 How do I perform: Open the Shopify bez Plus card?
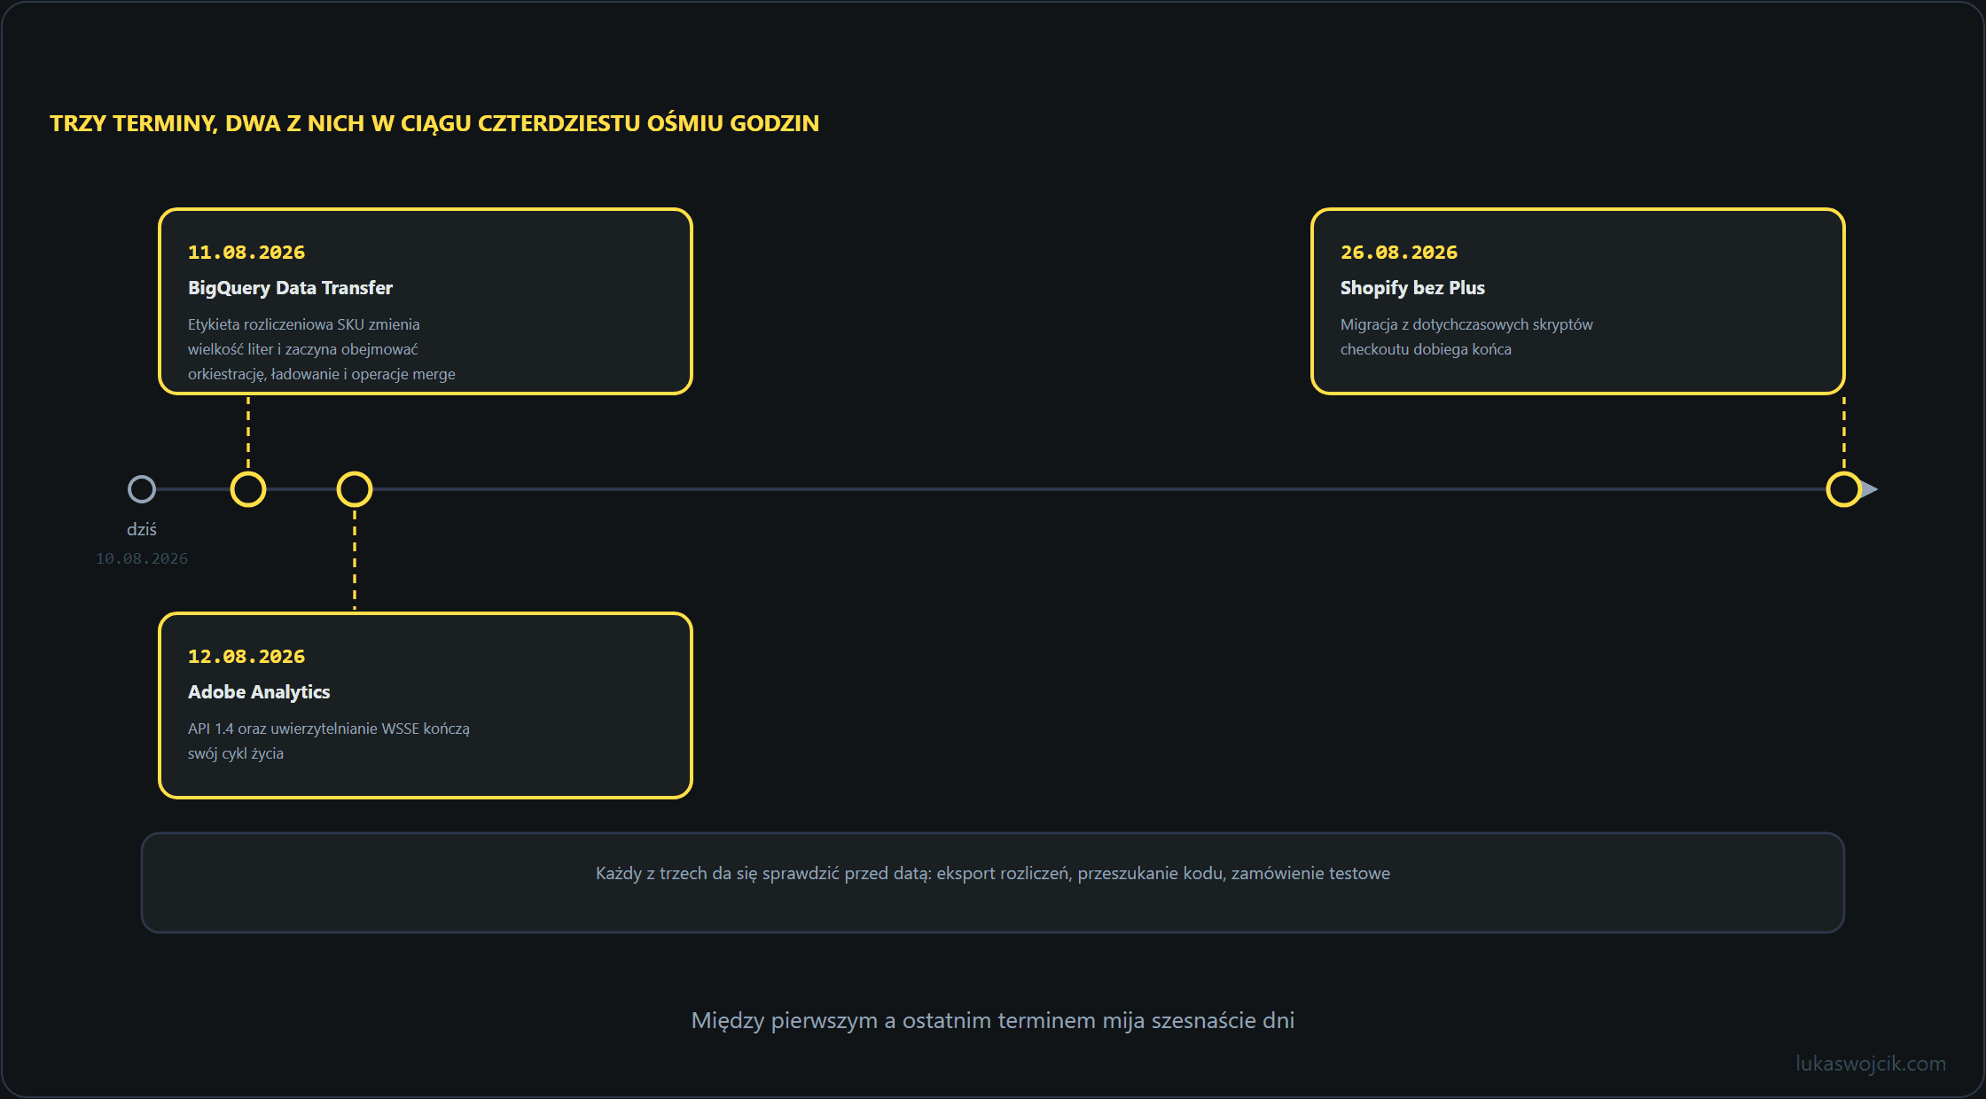pyautogui.click(x=1578, y=301)
